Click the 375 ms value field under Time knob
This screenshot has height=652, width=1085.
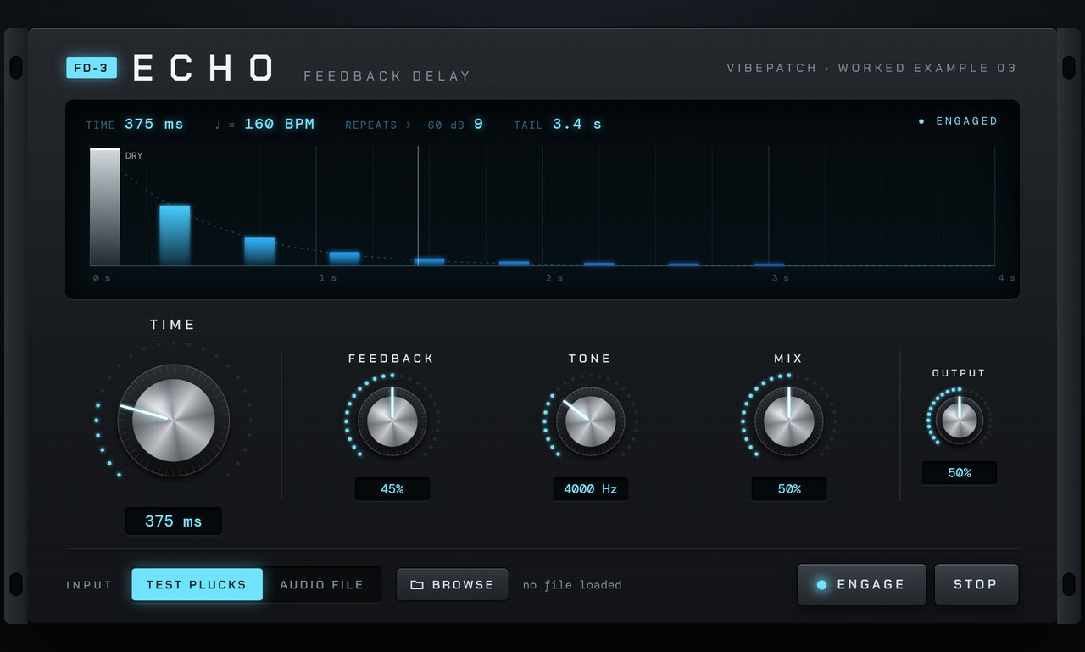pos(174,521)
